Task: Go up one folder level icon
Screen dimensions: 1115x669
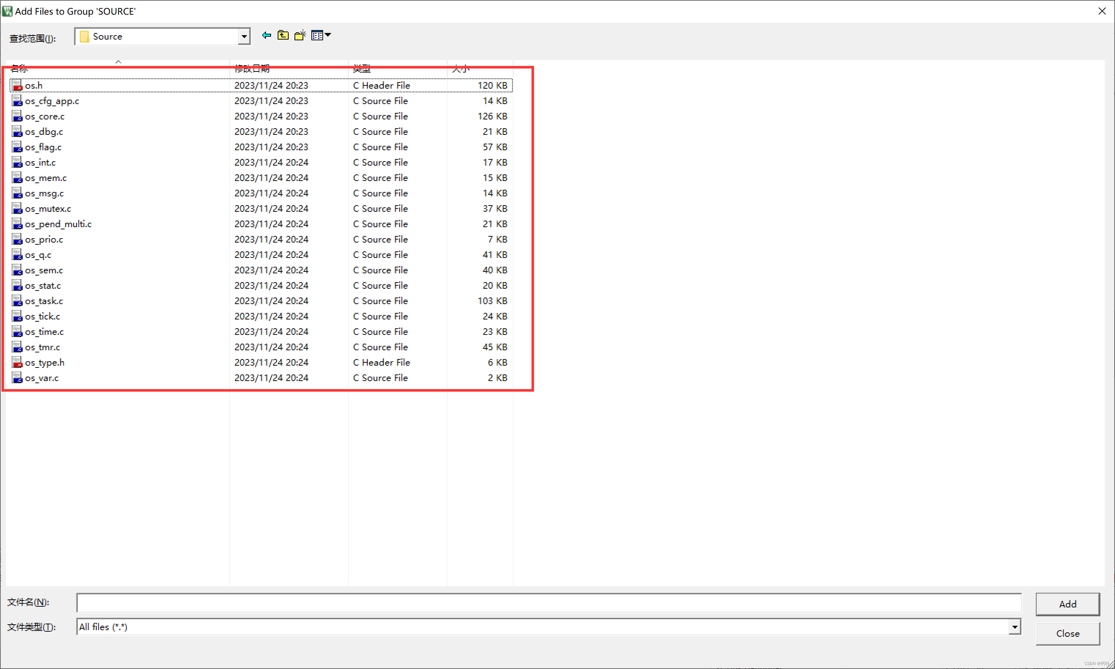Action: (x=283, y=35)
